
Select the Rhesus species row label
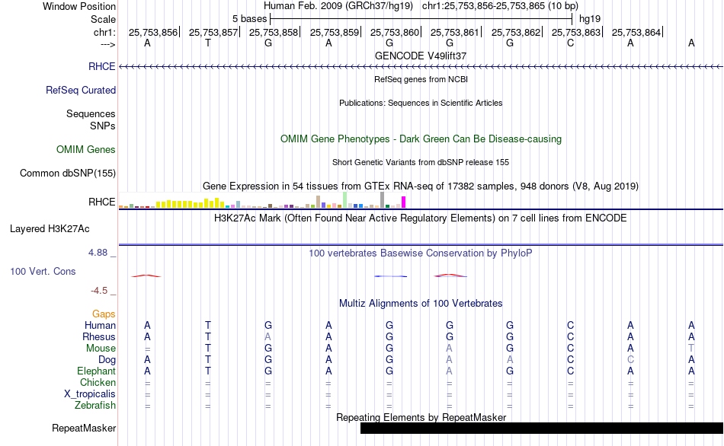click(99, 336)
